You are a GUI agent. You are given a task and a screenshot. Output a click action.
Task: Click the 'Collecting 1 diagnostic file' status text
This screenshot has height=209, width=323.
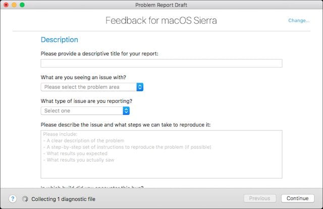tap(63, 199)
